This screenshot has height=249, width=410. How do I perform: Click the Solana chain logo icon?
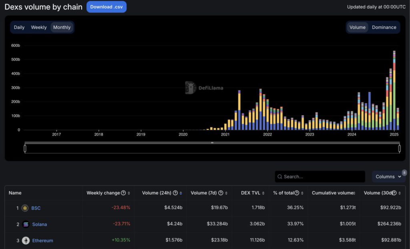tap(25, 224)
